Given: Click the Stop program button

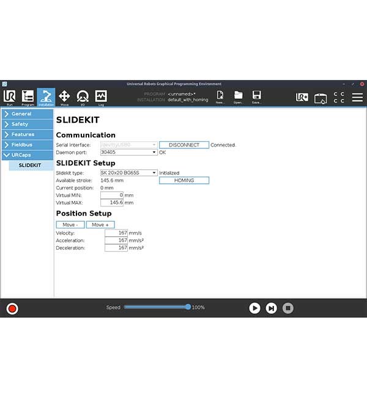Looking at the screenshot, I should pos(288,308).
